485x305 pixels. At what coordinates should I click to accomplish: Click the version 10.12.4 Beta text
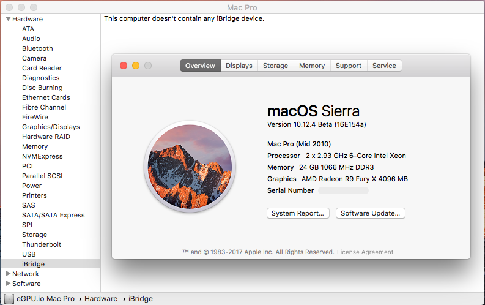[x=316, y=124]
